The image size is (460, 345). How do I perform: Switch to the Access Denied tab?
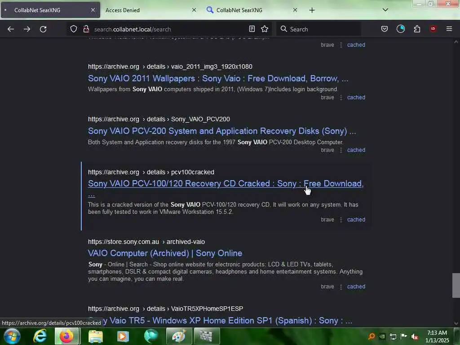click(x=150, y=10)
